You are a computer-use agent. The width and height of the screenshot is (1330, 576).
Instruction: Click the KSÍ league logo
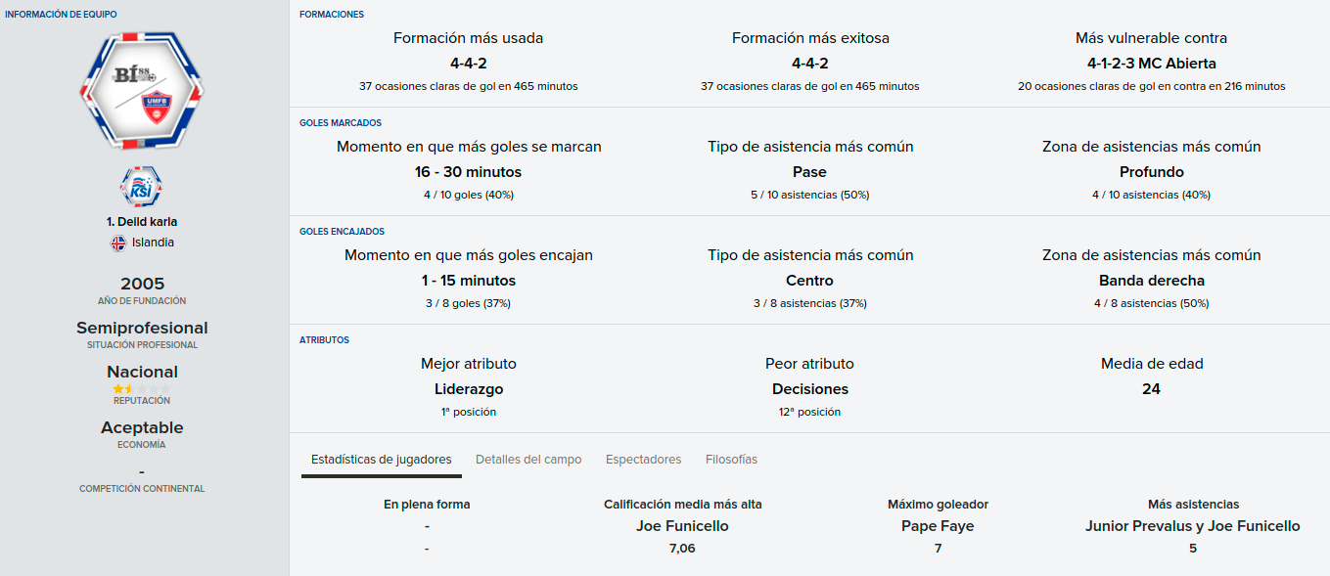tap(142, 187)
